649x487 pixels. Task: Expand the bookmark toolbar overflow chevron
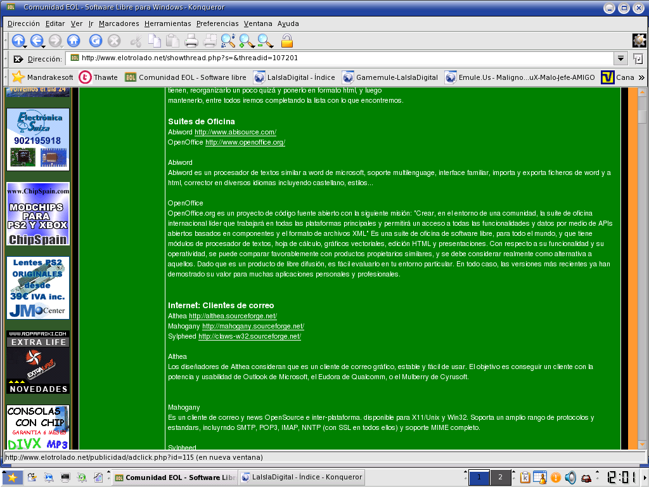(x=641, y=77)
